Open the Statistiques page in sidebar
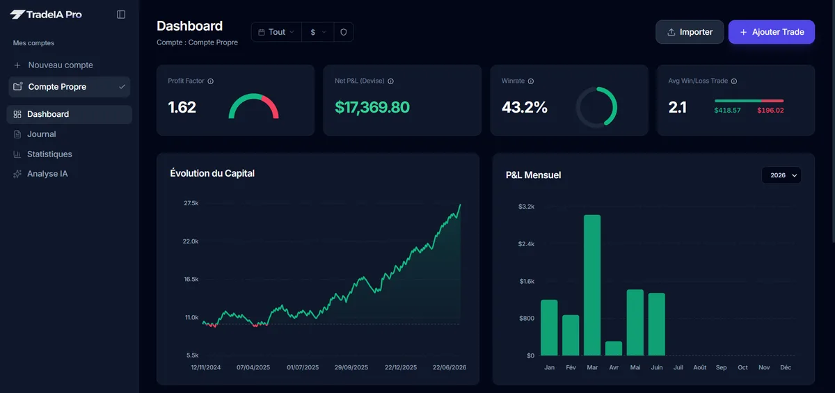 tap(70, 154)
